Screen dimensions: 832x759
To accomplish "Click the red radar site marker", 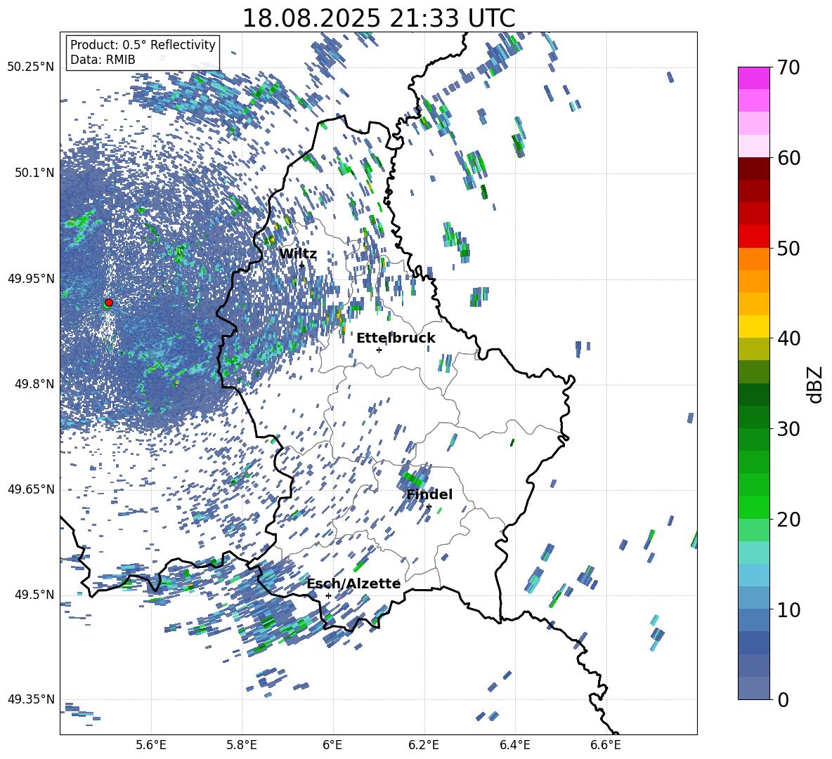I will click(109, 303).
